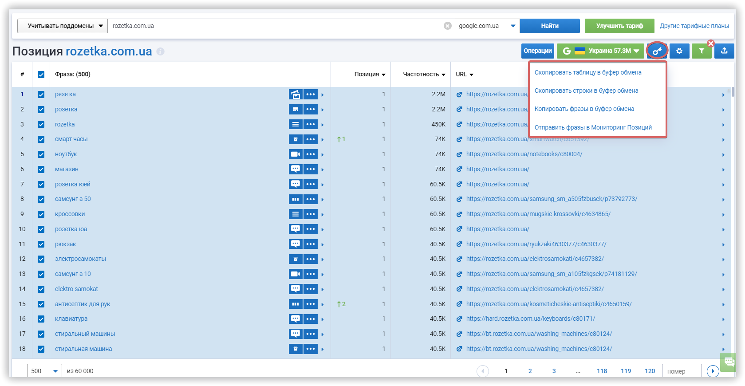
Task: Open phrase link 'электросамокаты'
Action: [x=80, y=259]
